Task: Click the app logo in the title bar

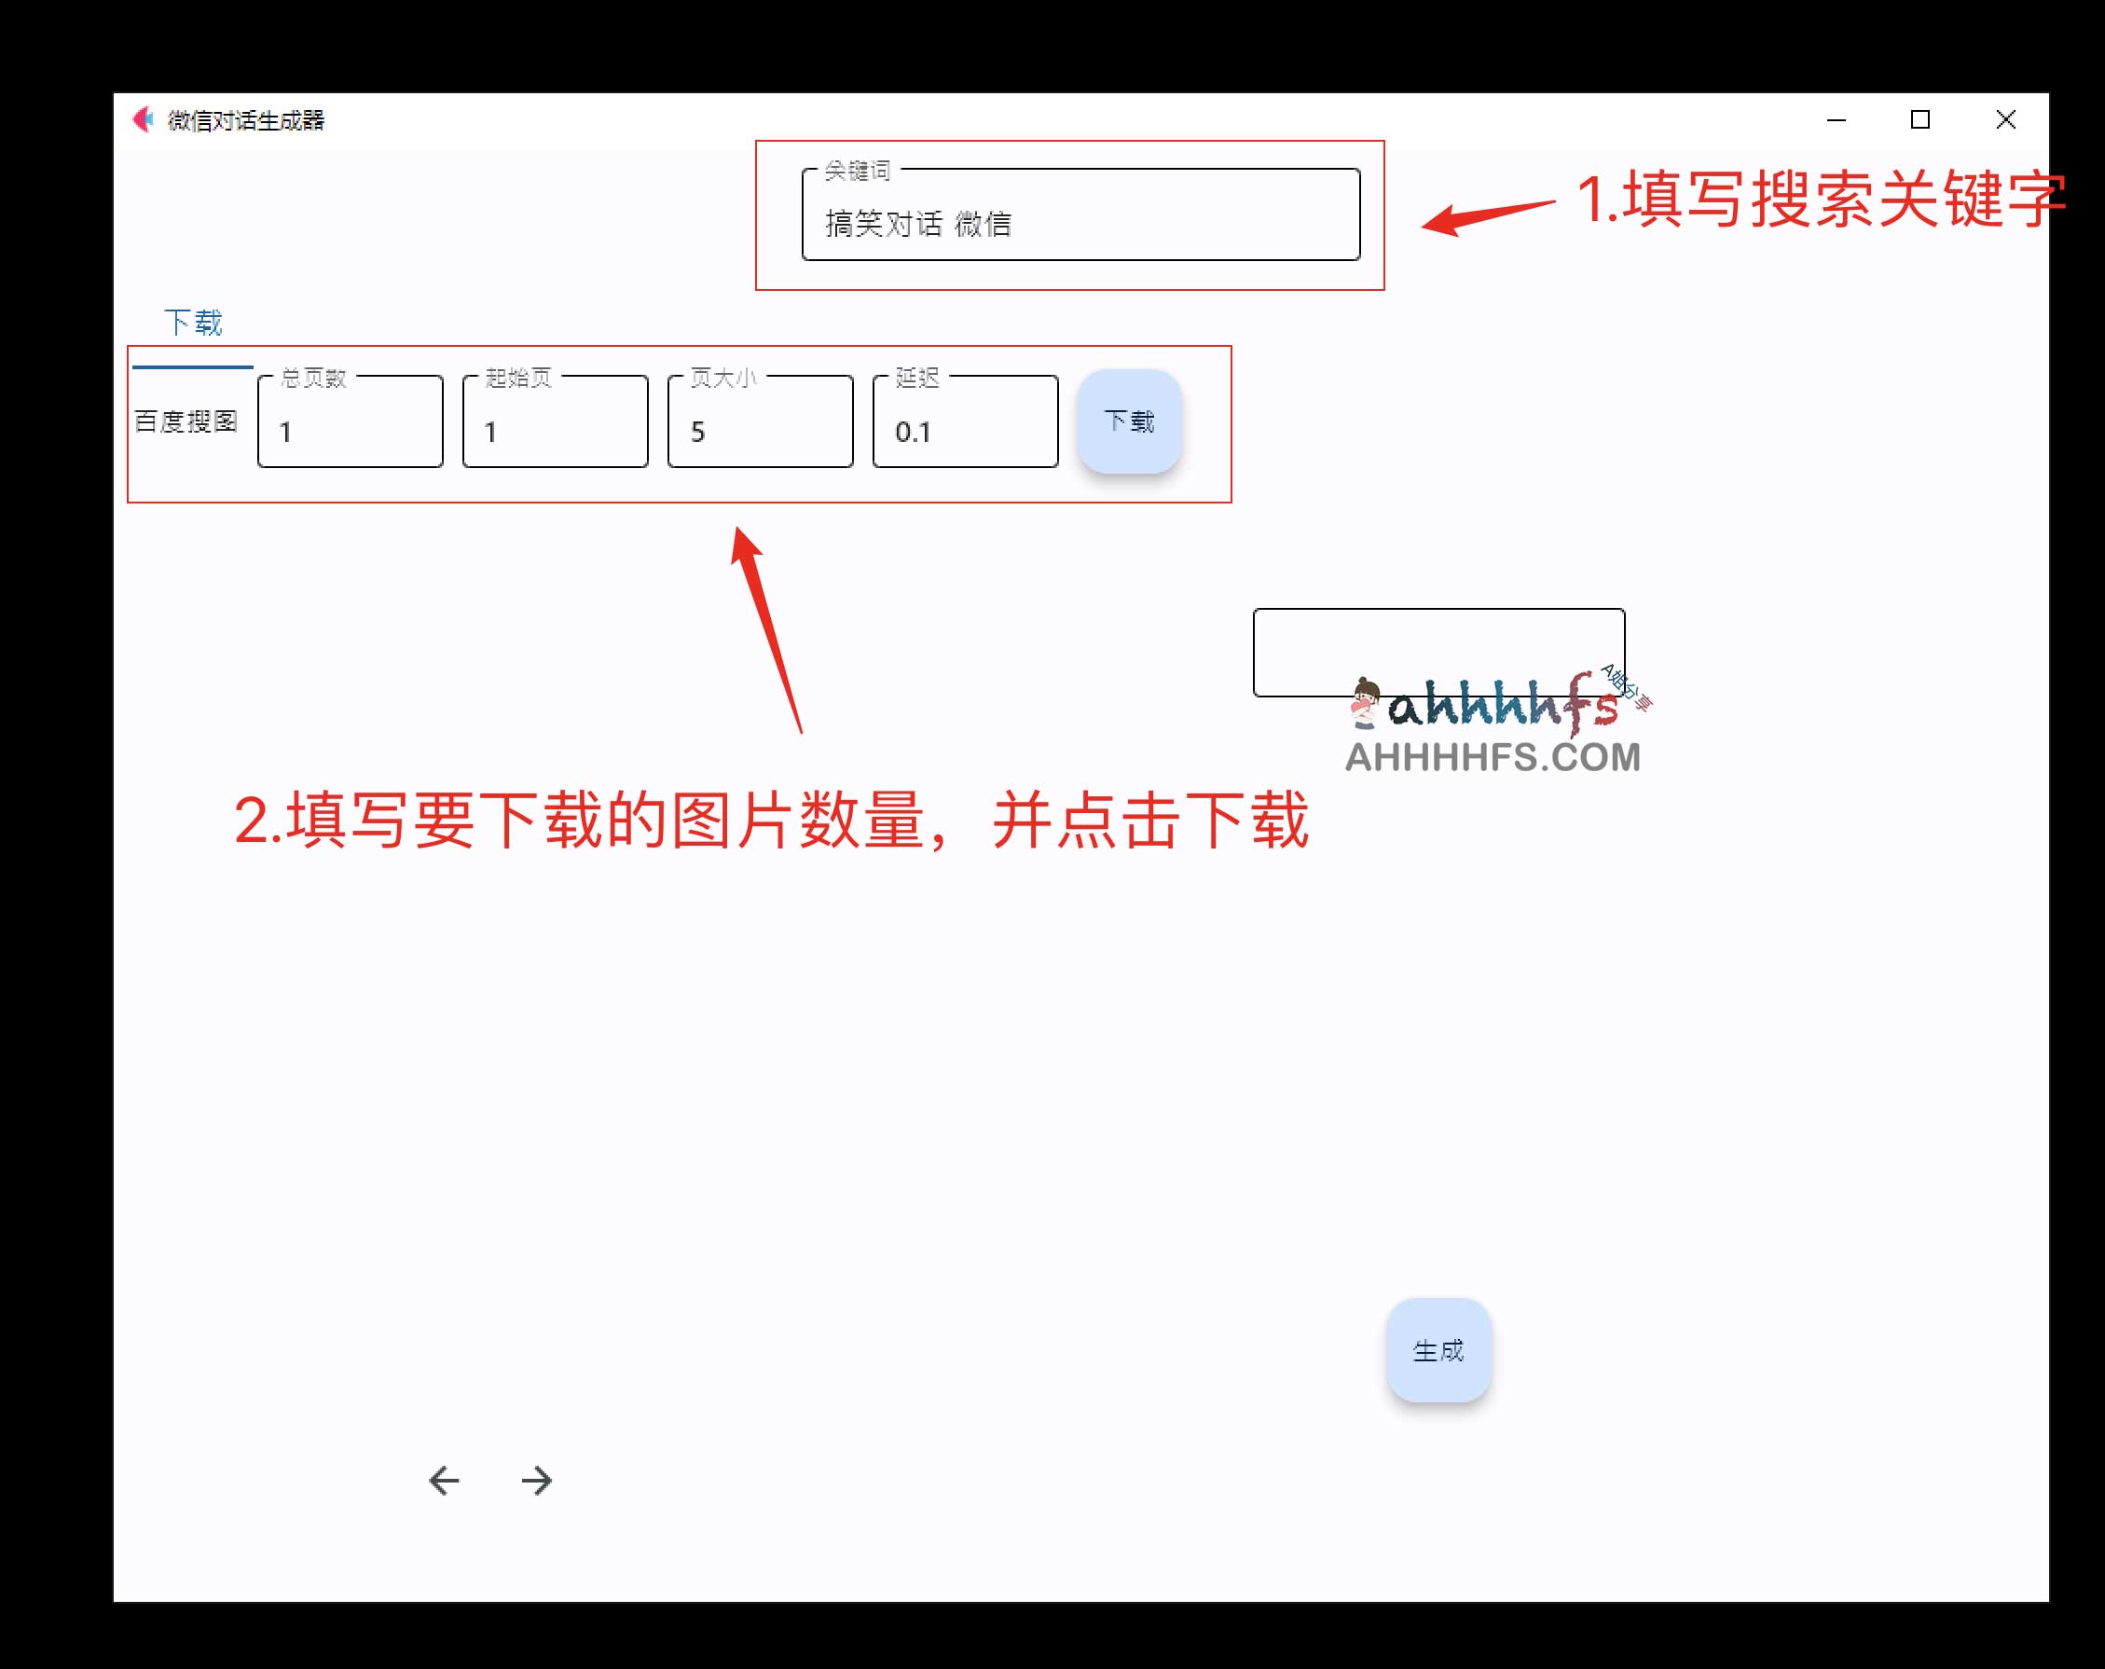Action: pyautogui.click(x=143, y=119)
